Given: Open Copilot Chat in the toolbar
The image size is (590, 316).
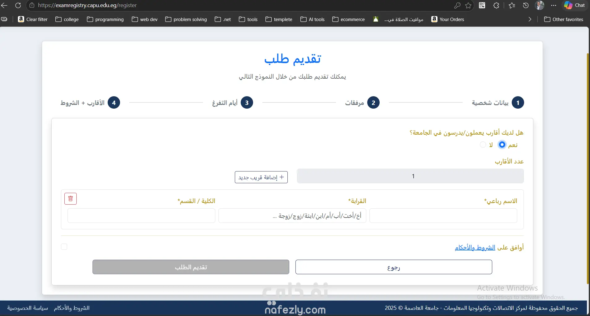Looking at the screenshot, I should 575,5.
